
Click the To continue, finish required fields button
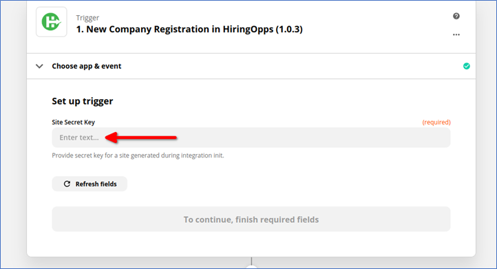[251, 219]
